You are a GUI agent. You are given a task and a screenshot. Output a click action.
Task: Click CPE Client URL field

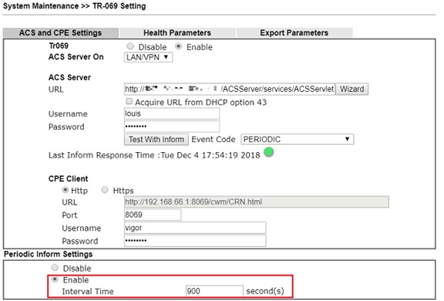tap(257, 201)
